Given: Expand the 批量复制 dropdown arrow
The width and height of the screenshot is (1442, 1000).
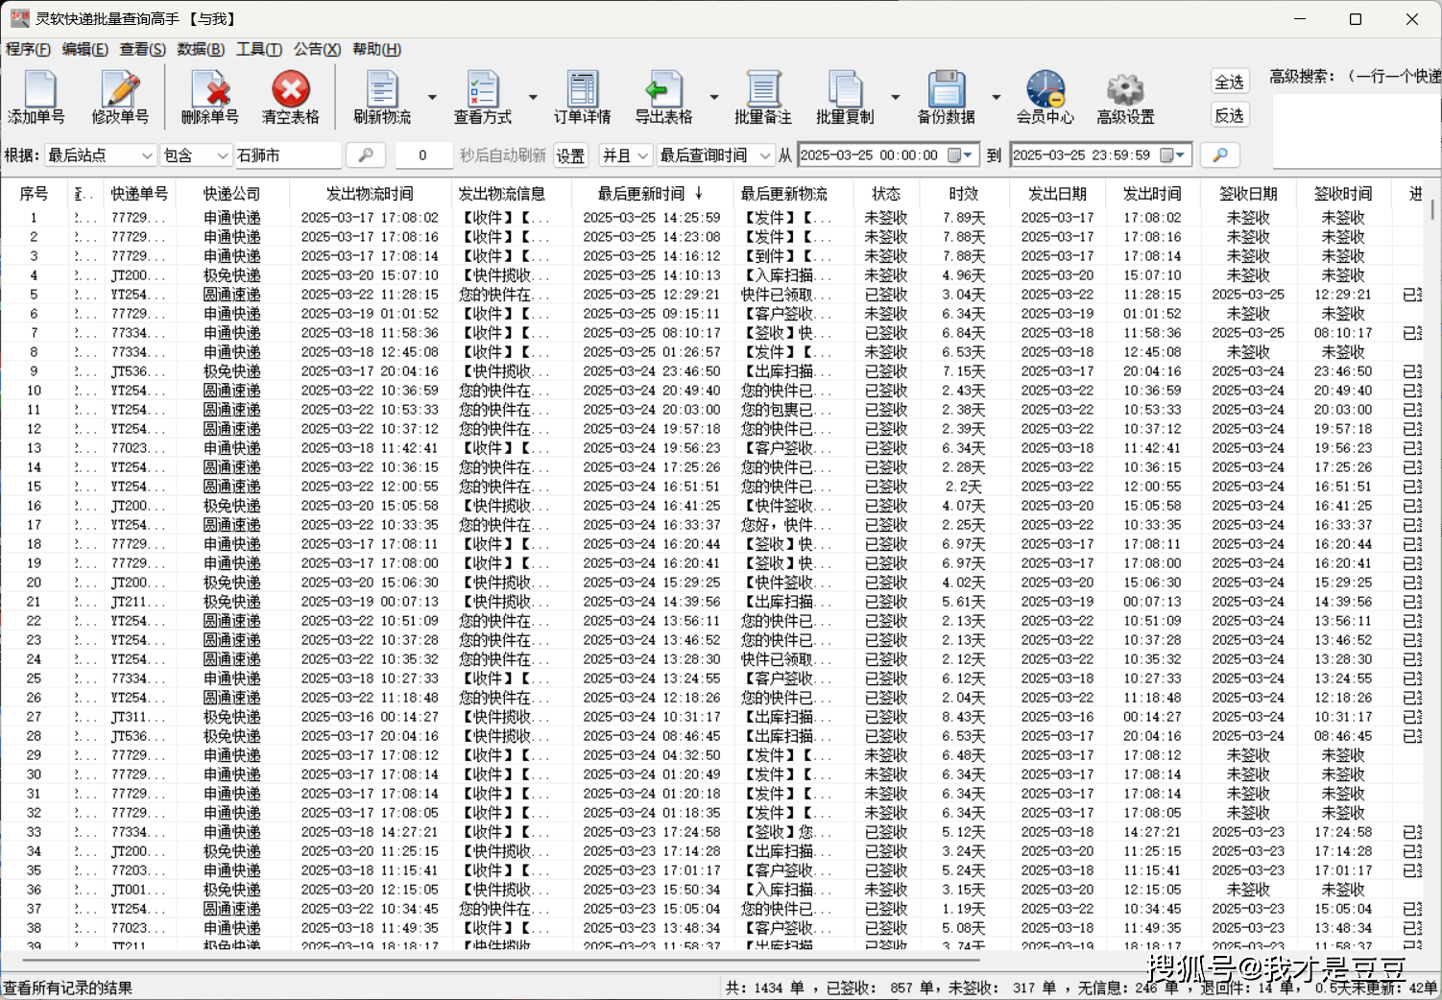Looking at the screenshot, I should (x=896, y=97).
